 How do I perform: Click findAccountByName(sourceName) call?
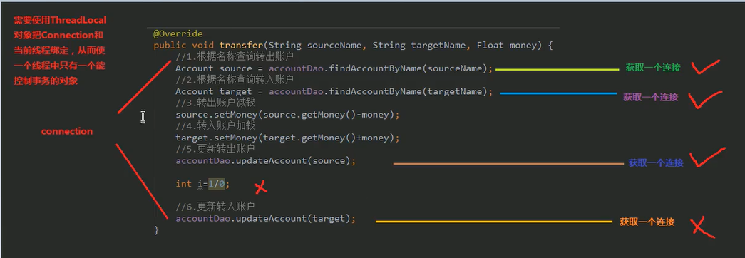tap(408, 68)
